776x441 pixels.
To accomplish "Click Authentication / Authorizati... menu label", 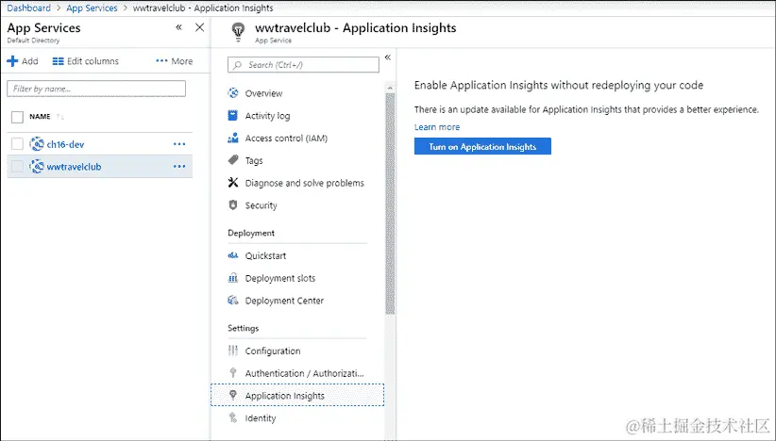I will tap(304, 373).
